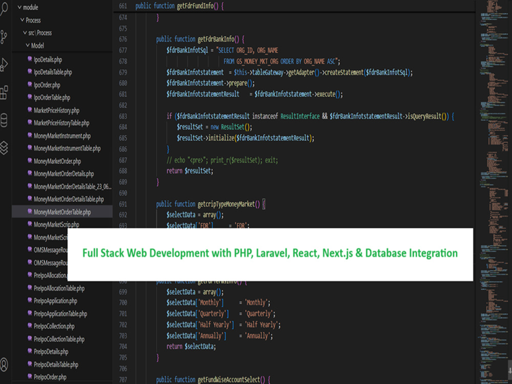Screen dimensions: 512x384
Task: Open MoneyMarketOrderDetailsTable_23_06 file
Action: (x=72, y=186)
